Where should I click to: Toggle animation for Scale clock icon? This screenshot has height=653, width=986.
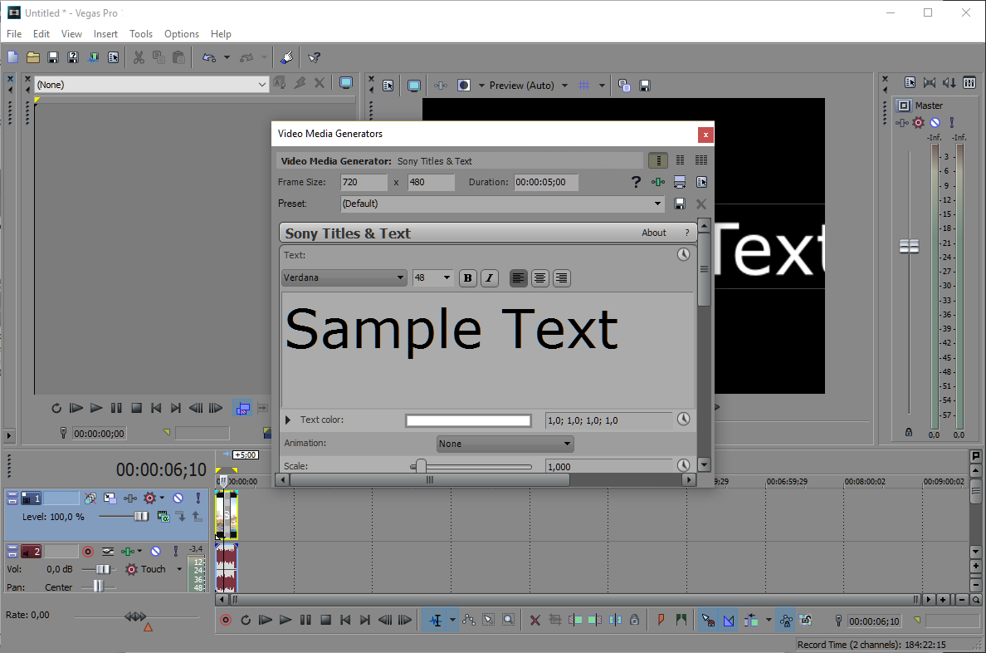[684, 465]
